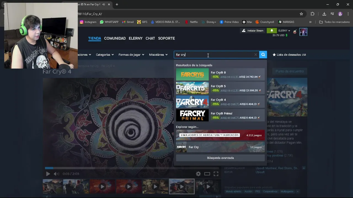Open the Disney+ bookmark

[x=209, y=22]
